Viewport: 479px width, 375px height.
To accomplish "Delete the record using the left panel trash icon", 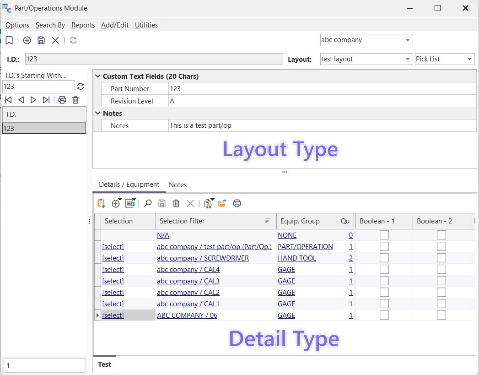I will [x=75, y=100].
